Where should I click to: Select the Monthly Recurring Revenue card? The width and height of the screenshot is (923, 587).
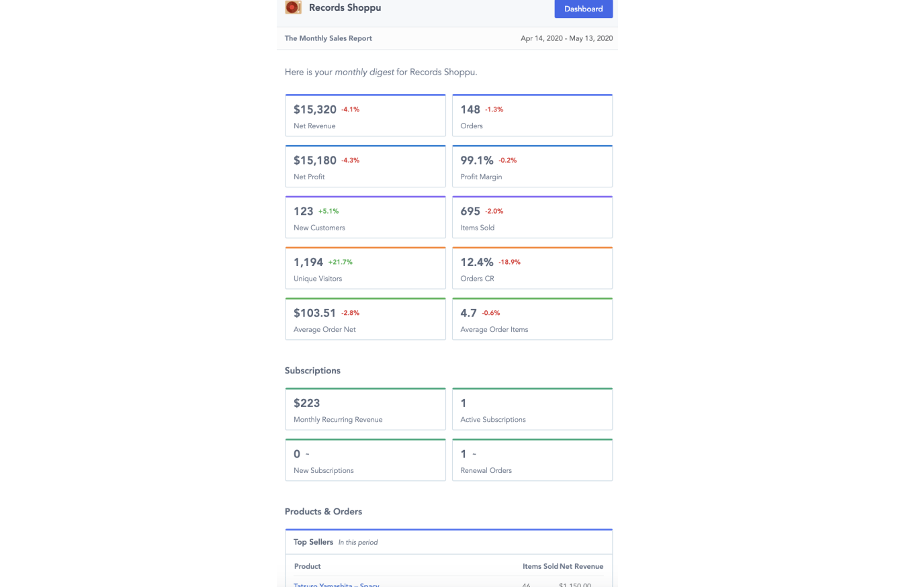[x=365, y=410]
